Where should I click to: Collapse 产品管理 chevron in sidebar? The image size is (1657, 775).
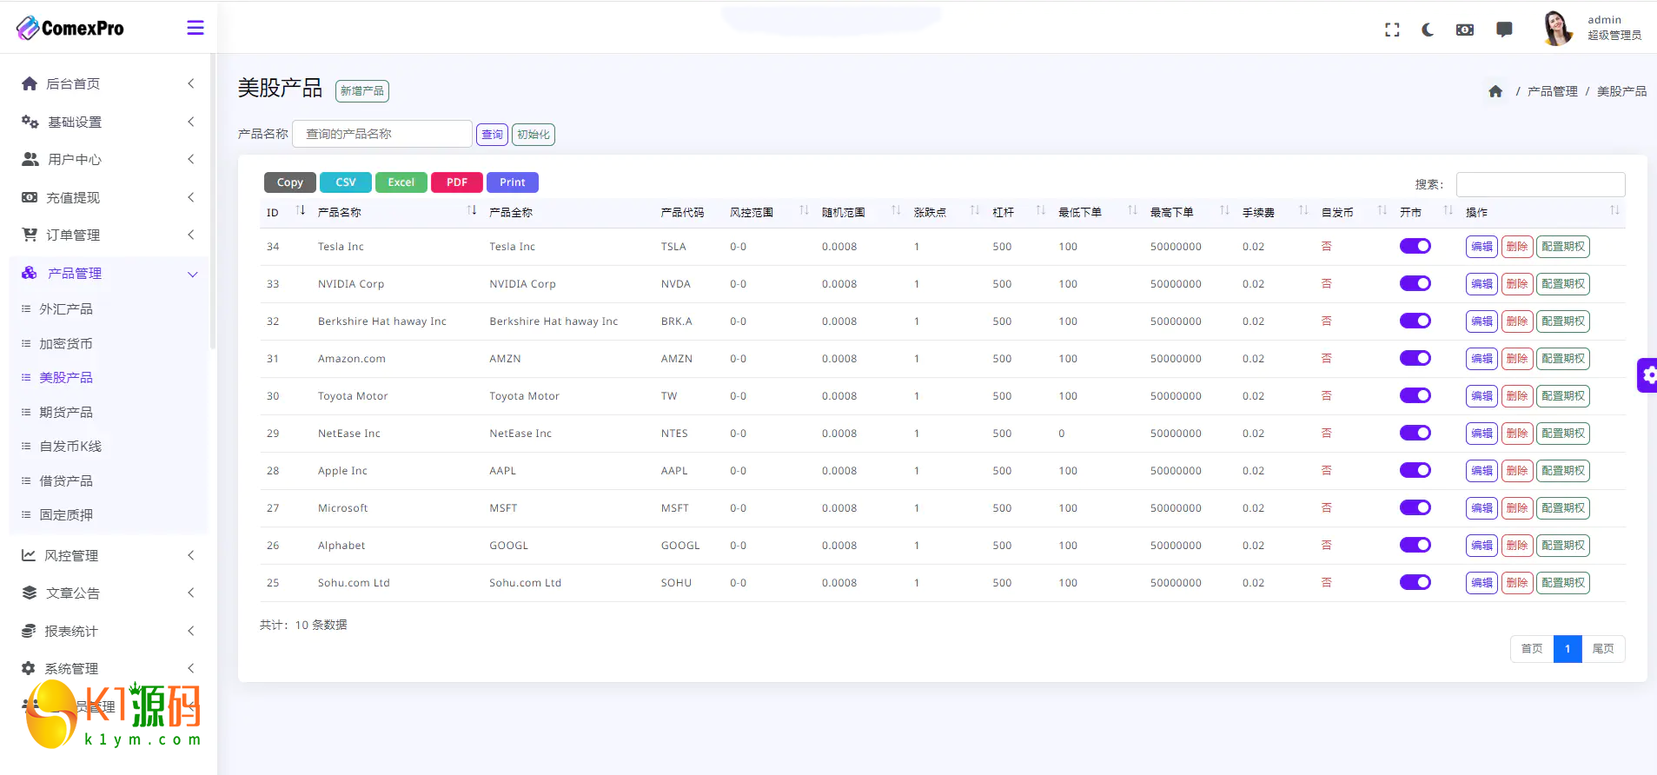193,275
